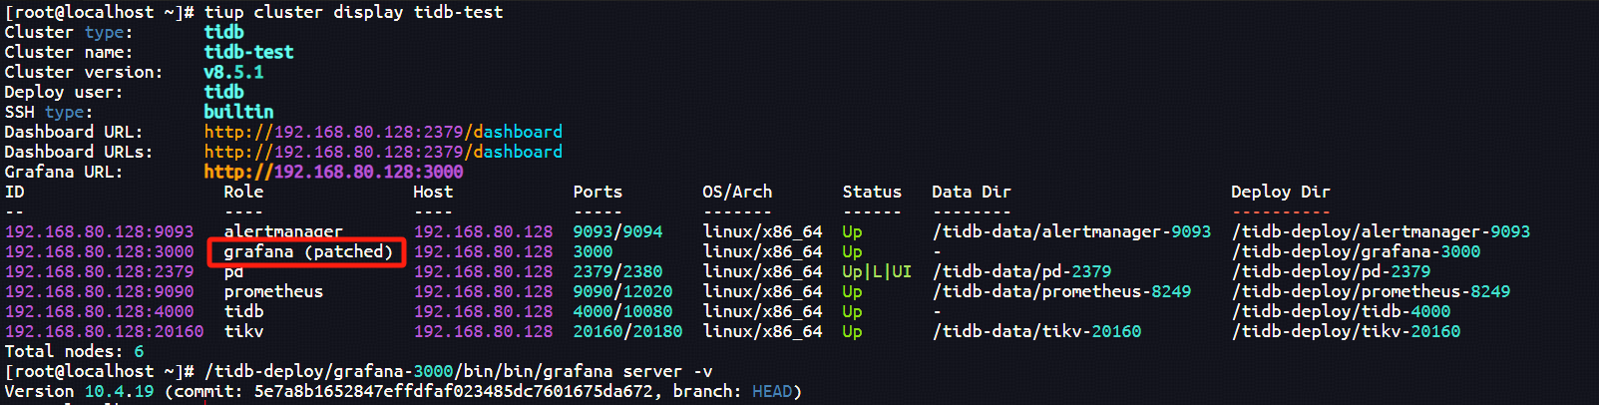Click the tidb ports 4000/10080

pyautogui.click(x=622, y=311)
